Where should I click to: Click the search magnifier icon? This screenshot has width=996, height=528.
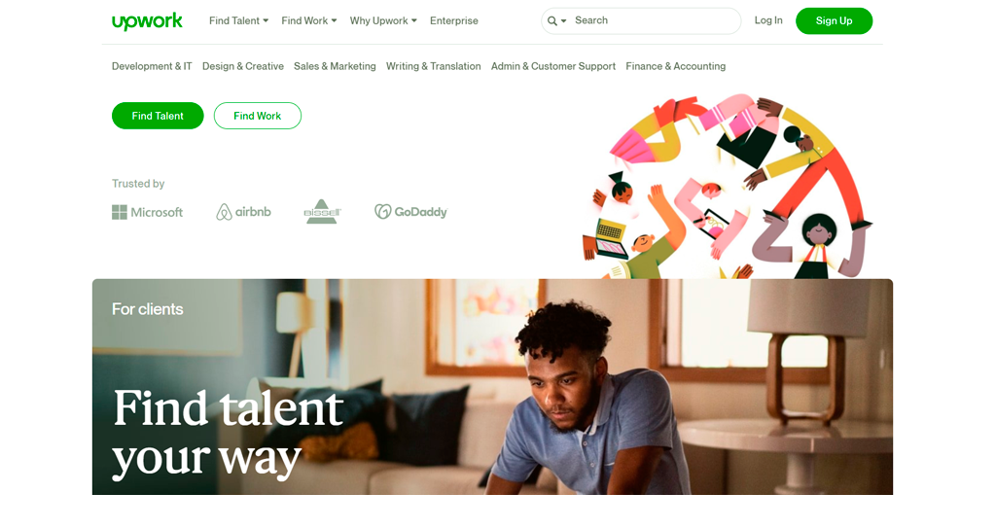click(x=552, y=21)
